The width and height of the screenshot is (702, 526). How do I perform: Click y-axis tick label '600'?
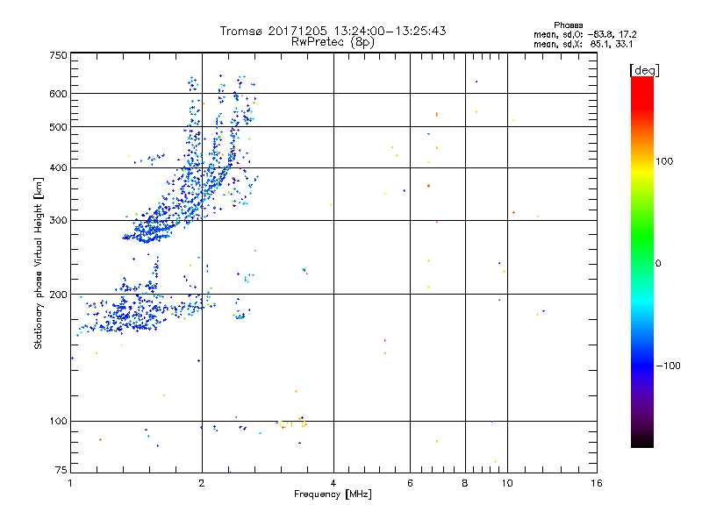(58, 94)
